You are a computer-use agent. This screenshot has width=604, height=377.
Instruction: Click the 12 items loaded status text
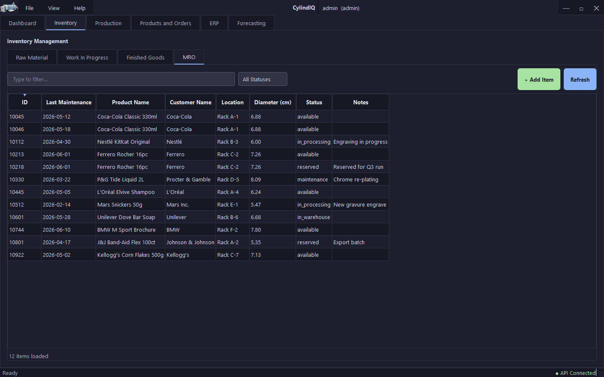(x=29, y=356)
